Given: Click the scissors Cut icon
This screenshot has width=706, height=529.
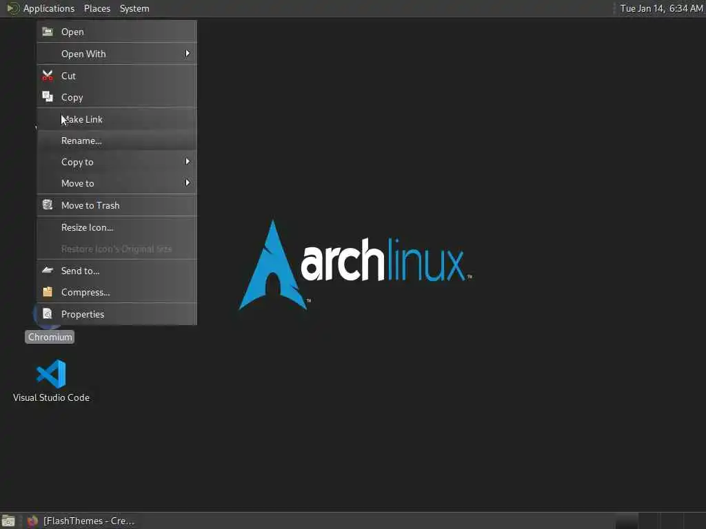Looking at the screenshot, I should (x=48, y=76).
